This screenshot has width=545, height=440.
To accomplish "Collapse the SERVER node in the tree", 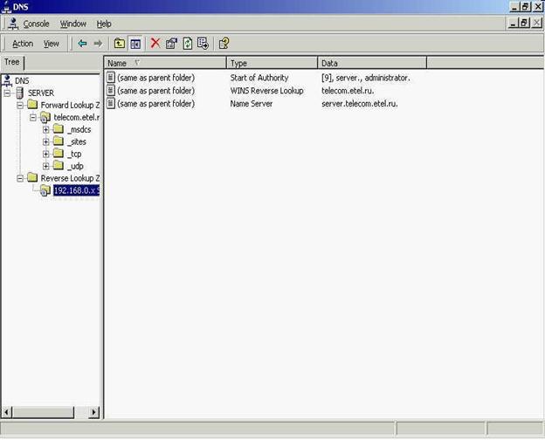I will pyautogui.click(x=8, y=93).
